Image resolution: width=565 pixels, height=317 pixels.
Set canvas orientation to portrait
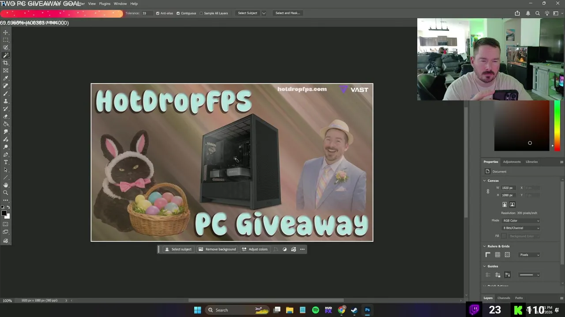coord(505,204)
